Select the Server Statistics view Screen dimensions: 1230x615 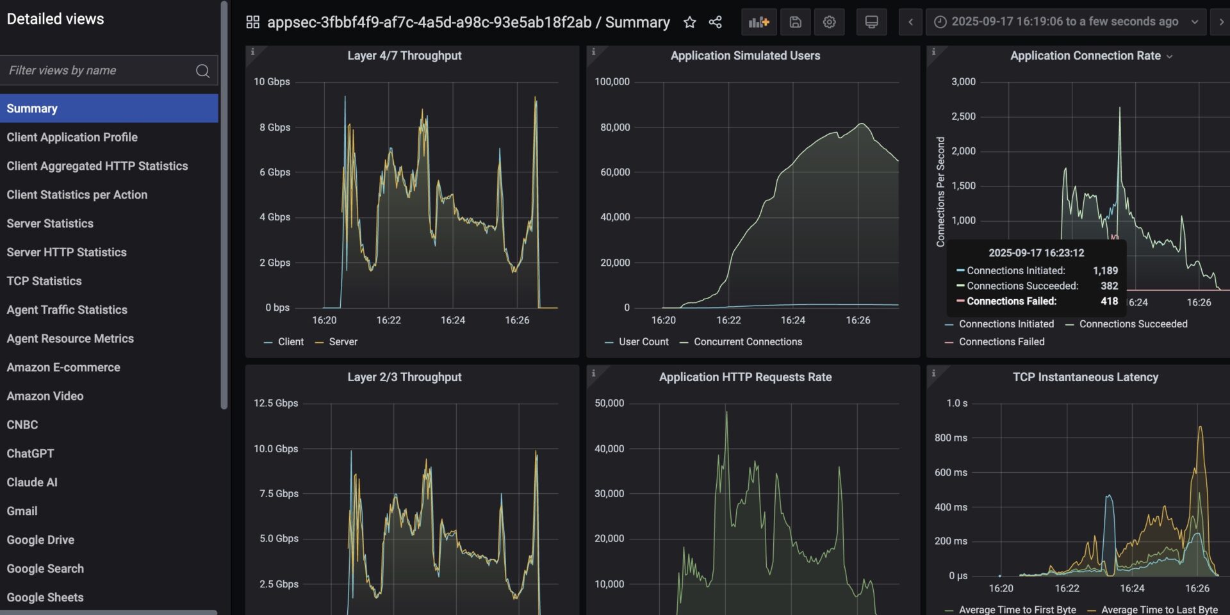[50, 223]
